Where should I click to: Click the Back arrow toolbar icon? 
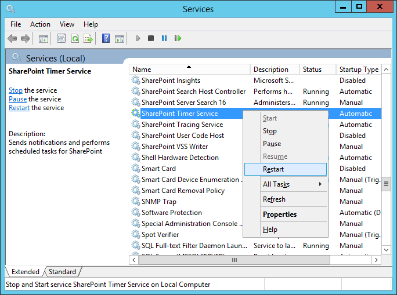pos(12,38)
